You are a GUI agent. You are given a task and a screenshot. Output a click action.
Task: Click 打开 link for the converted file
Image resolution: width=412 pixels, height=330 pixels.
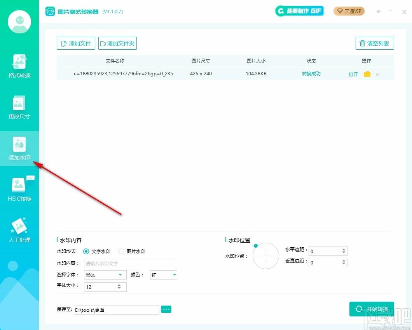[x=353, y=74]
